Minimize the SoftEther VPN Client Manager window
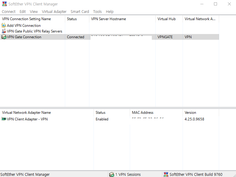Screen dimensions: 236x177 pyautogui.click(x=202, y=4)
